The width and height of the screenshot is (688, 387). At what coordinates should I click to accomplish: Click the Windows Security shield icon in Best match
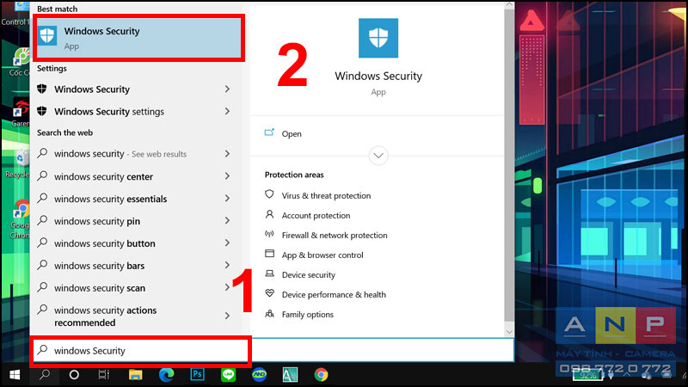click(x=47, y=35)
